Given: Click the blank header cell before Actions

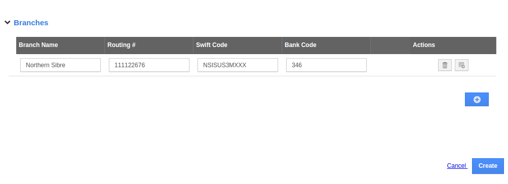Looking at the screenshot, I should pyautogui.click(x=390, y=45).
